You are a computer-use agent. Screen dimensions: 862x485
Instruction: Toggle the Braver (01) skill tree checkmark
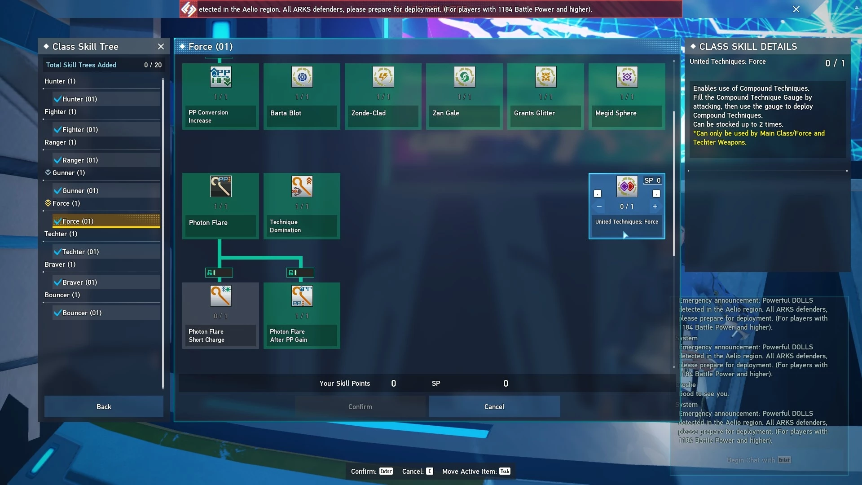(57, 282)
